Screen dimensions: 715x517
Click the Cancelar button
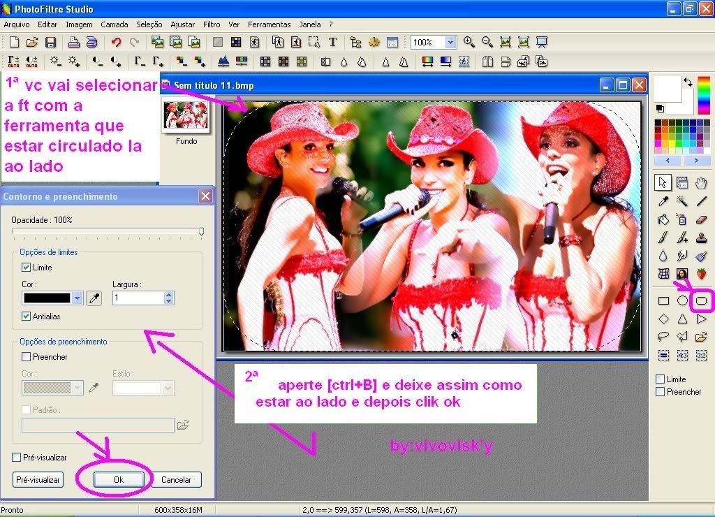point(176,480)
